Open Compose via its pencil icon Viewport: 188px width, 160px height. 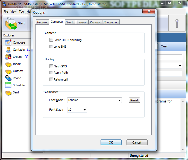click(x=8, y=42)
